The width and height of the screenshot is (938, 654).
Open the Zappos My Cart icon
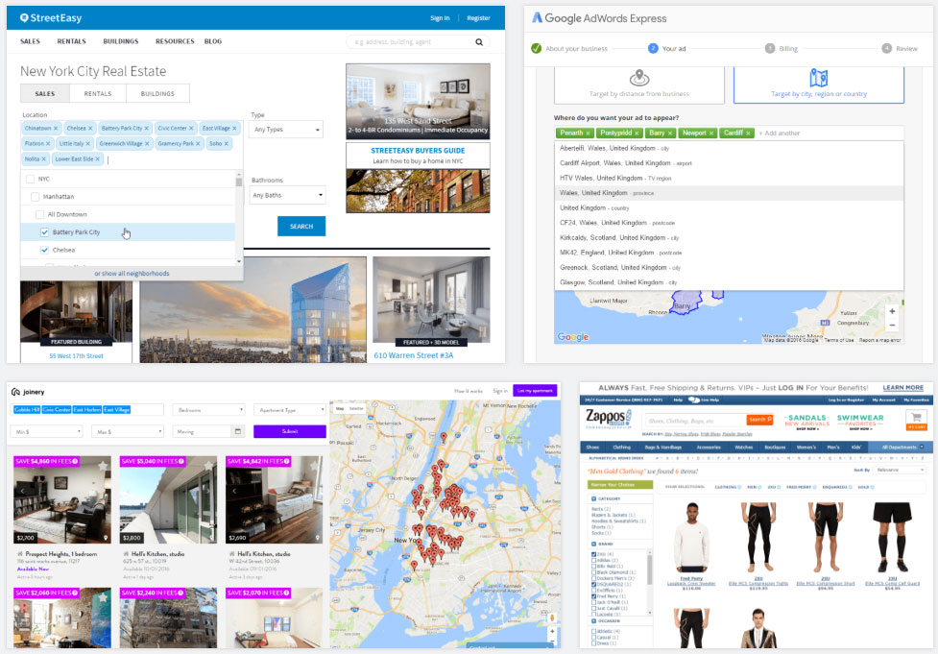click(916, 420)
